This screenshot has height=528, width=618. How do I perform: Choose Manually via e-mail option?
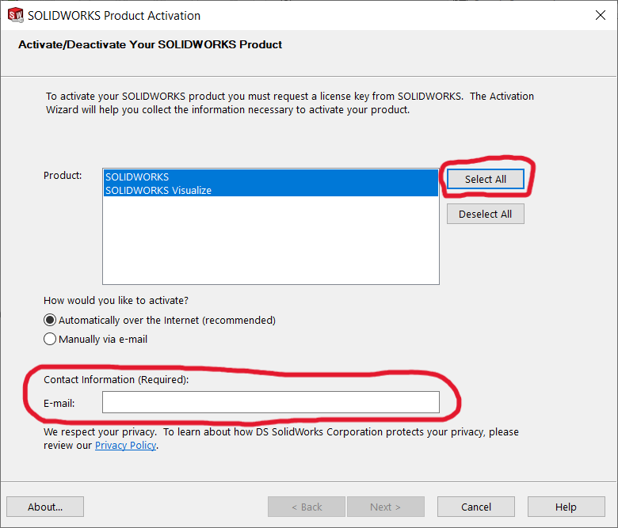click(x=51, y=340)
